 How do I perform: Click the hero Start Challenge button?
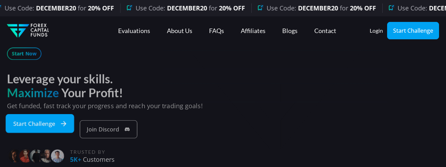click(40, 124)
